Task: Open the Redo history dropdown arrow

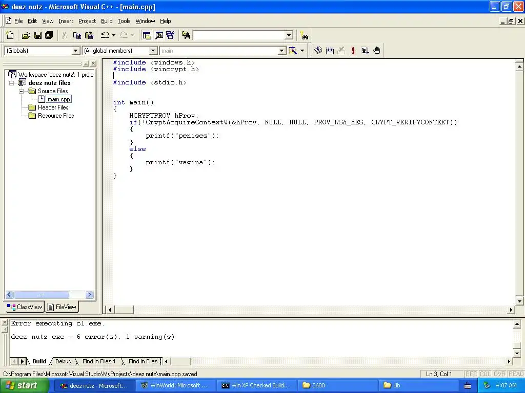Action: pyautogui.click(x=132, y=35)
